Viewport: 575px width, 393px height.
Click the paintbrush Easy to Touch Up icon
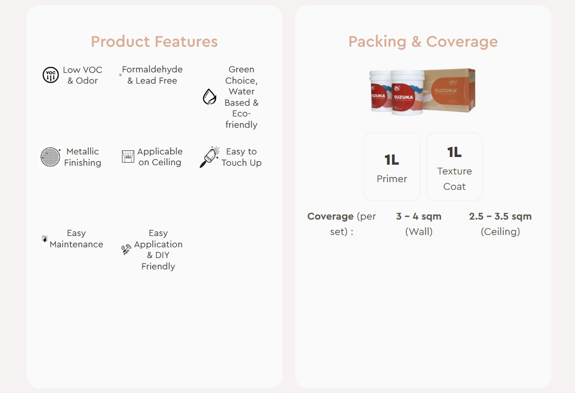click(x=209, y=157)
